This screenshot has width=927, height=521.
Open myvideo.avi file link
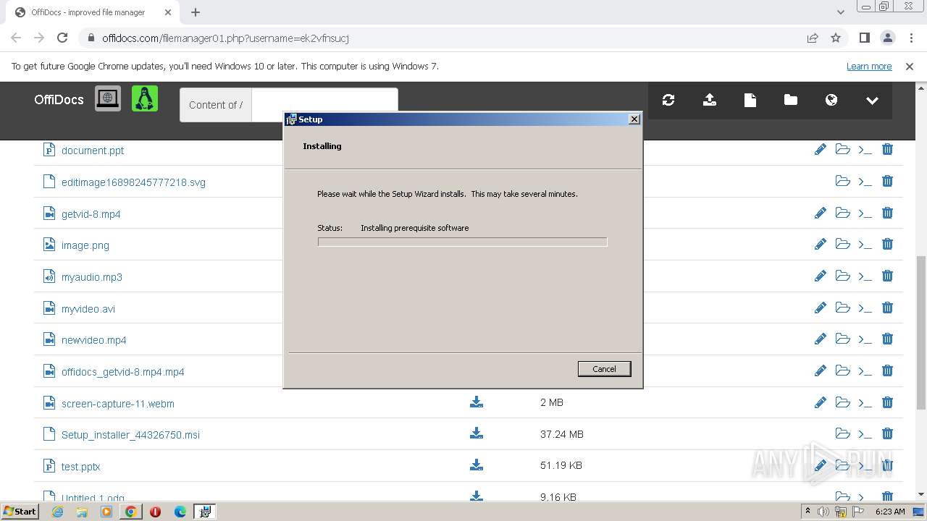(88, 309)
